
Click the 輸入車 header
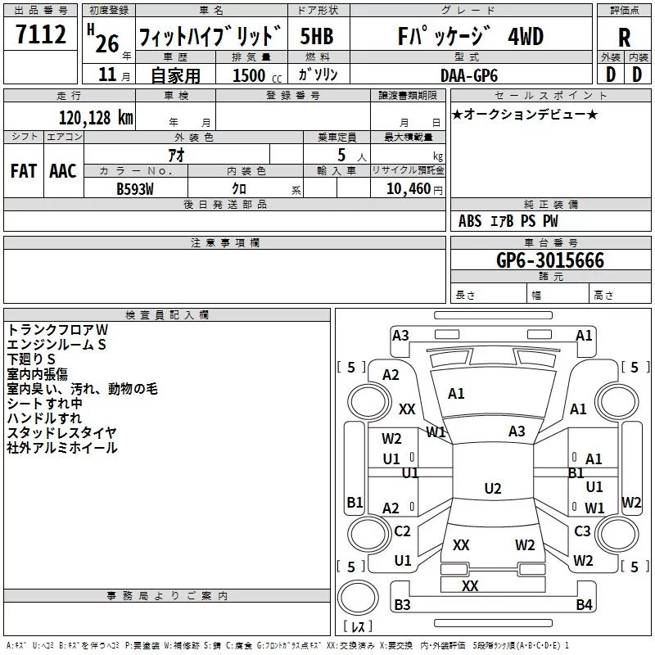[x=337, y=170]
